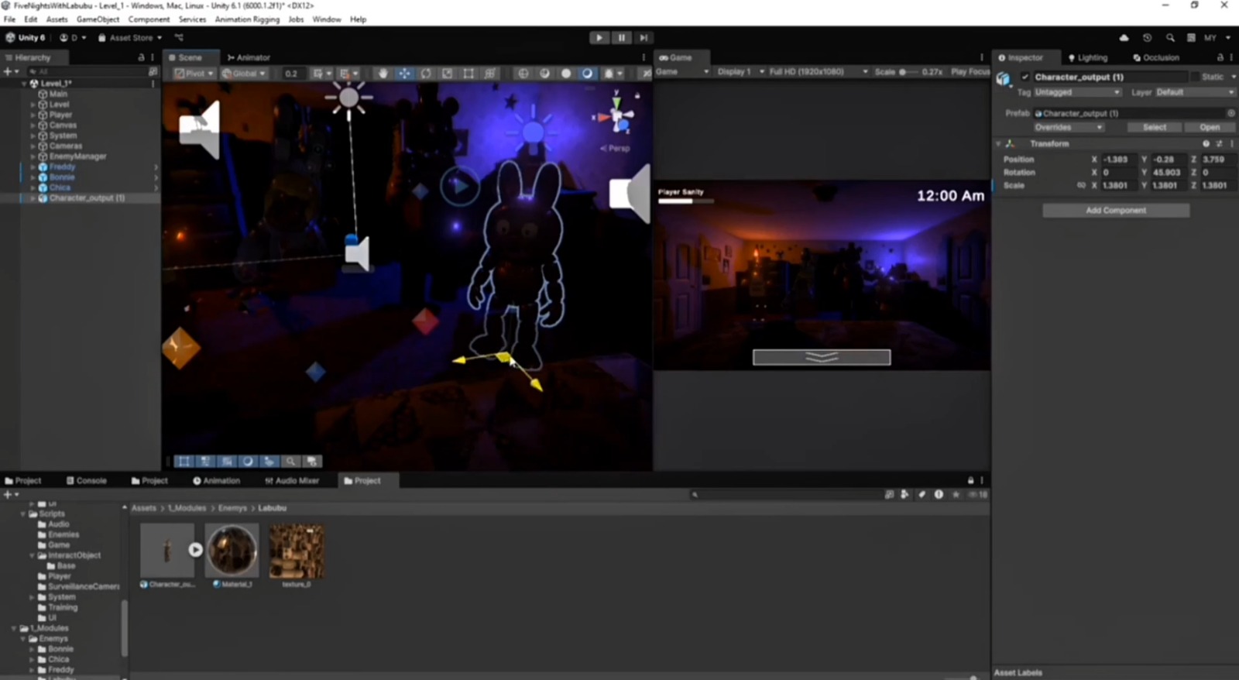Open the Display 1 dropdown
The height and width of the screenshot is (680, 1239).
[x=740, y=71]
